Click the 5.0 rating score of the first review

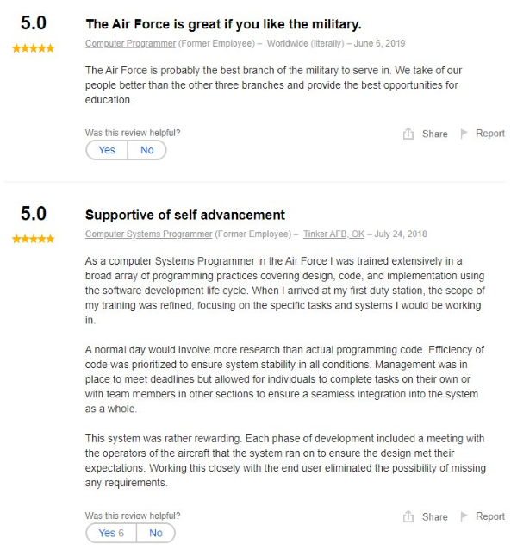click(x=33, y=23)
